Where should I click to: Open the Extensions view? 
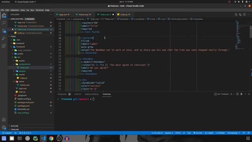[4, 46]
